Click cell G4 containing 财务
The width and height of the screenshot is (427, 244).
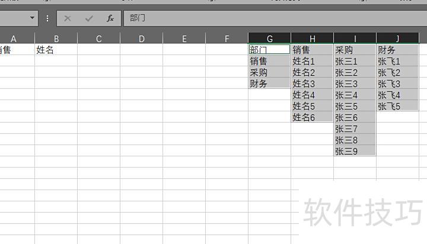[270, 84]
